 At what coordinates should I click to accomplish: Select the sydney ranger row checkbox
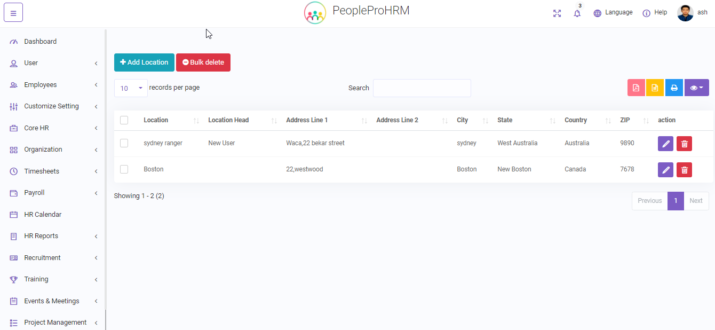click(x=124, y=143)
